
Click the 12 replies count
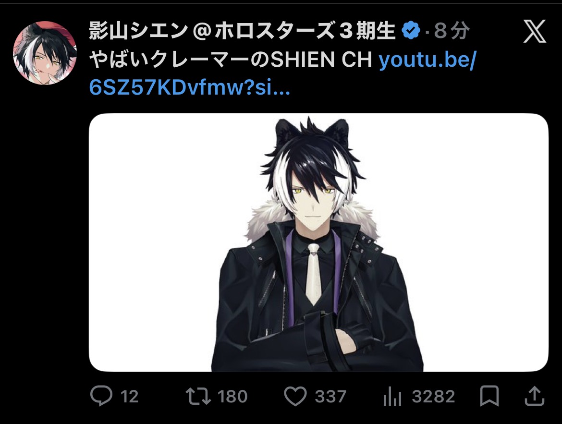129,397
